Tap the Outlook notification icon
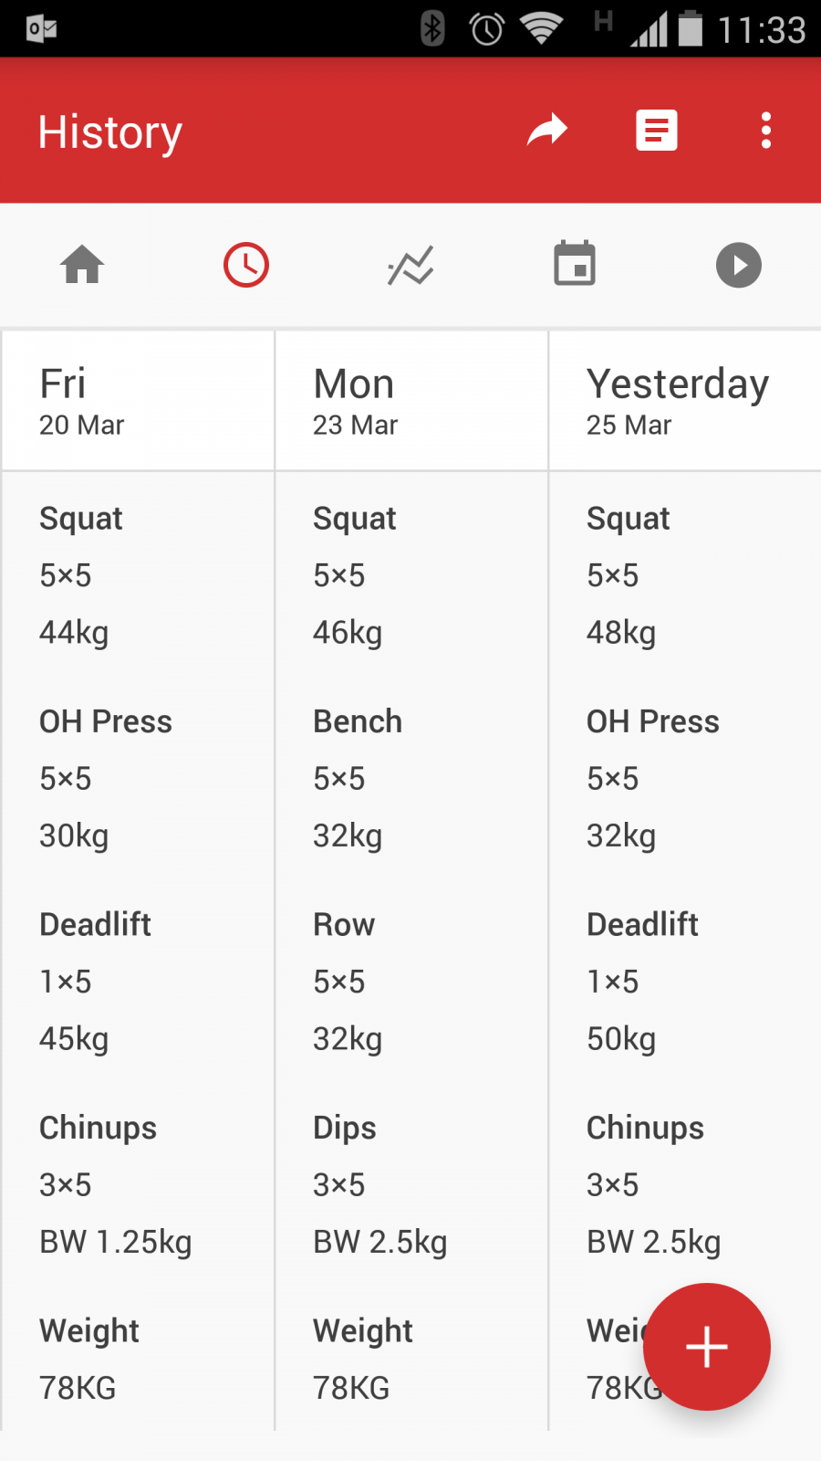821x1461 pixels. click(x=42, y=29)
